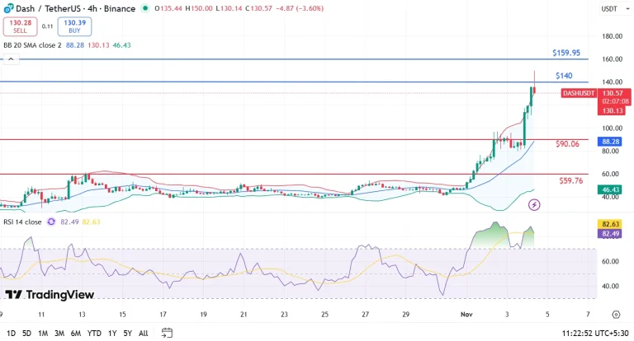The width and height of the screenshot is (634, 341).
Task: Click the TradingView logo
Action: [50, 295]
